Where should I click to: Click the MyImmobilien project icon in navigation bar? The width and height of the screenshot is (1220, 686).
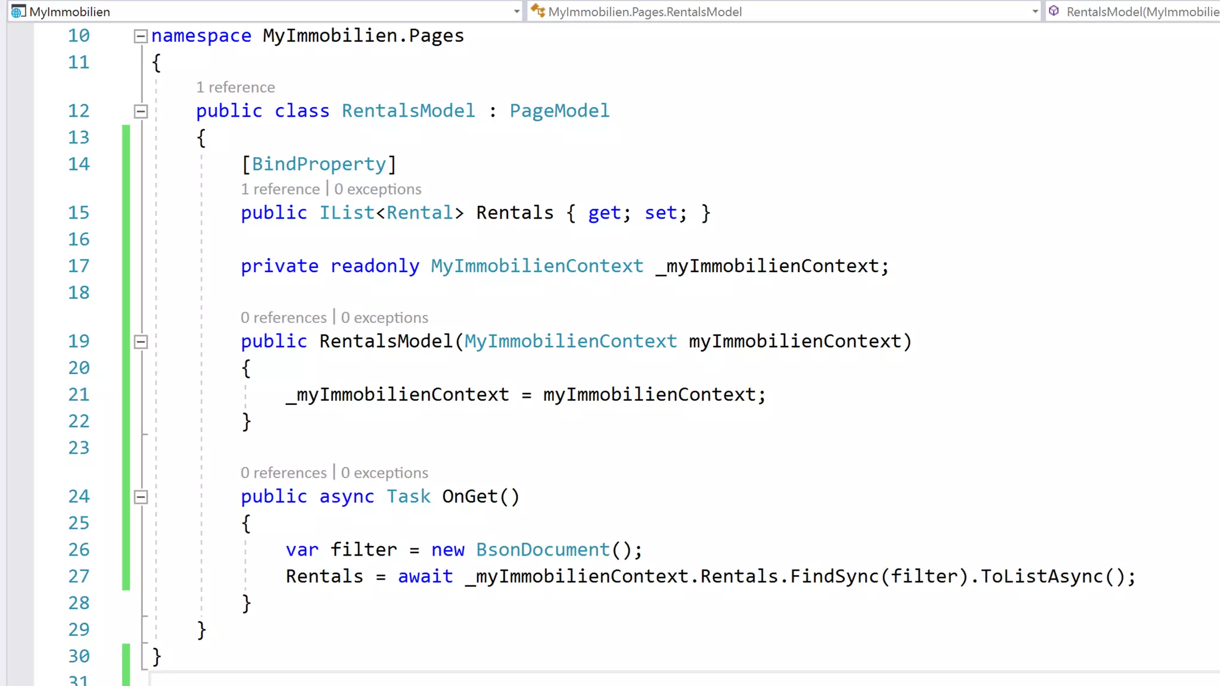click(x=18, y=11)
